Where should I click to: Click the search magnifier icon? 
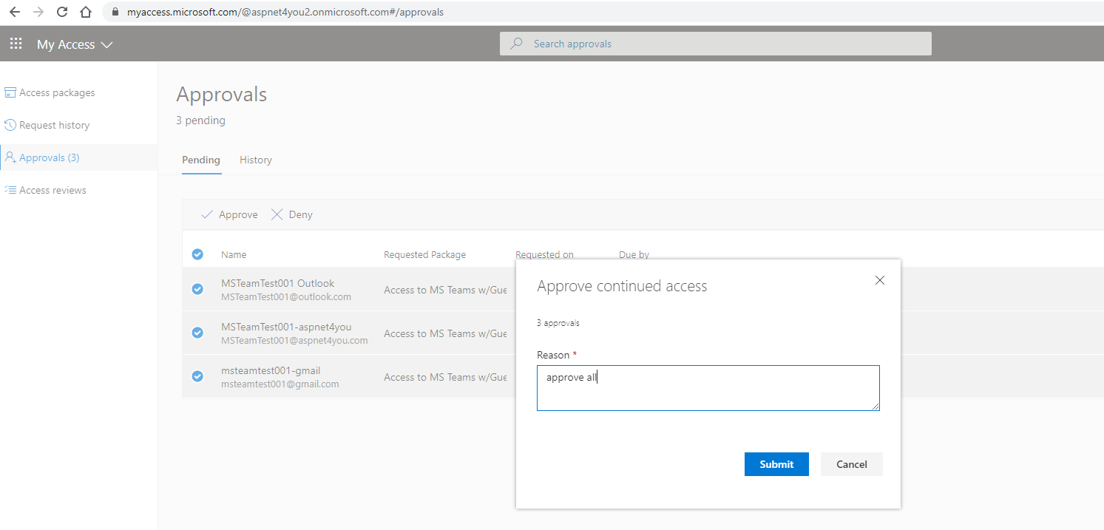(517, 44)
